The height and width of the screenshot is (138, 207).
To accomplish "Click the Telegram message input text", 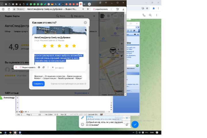I will 104,123.
